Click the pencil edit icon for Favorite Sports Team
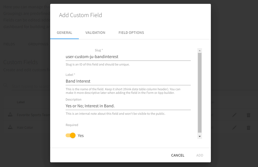 click(x=234, y=115)
